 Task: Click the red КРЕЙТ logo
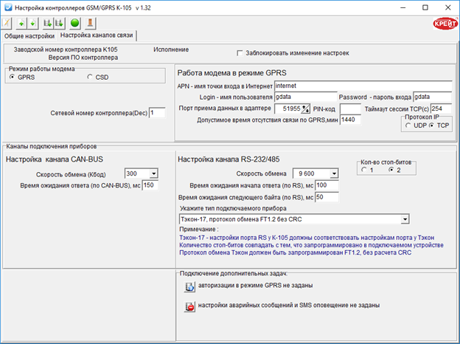click(445, 23)
